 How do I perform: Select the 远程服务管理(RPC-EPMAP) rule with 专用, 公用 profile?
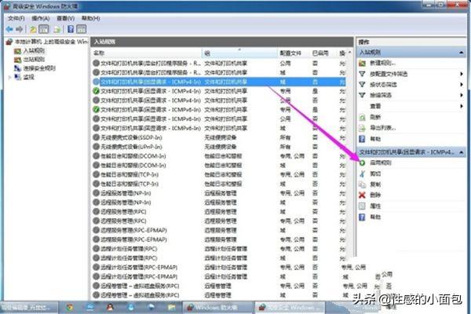coord(219,239)
